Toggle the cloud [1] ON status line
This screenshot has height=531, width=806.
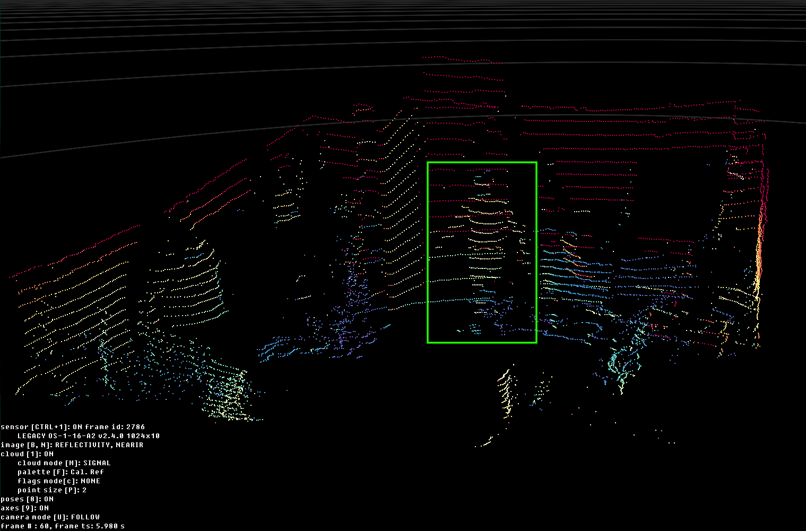coord(27,454)
